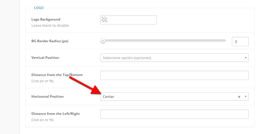Click the Horizontal Position dropdown arrow
The height and width of the screenshot is (134, 259).
[246, 97]
